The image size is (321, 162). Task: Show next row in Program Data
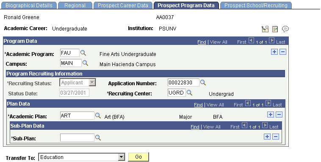(271, 41)
